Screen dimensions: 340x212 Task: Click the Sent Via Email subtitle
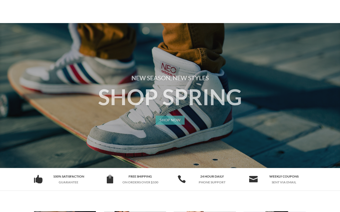[284, 182]
